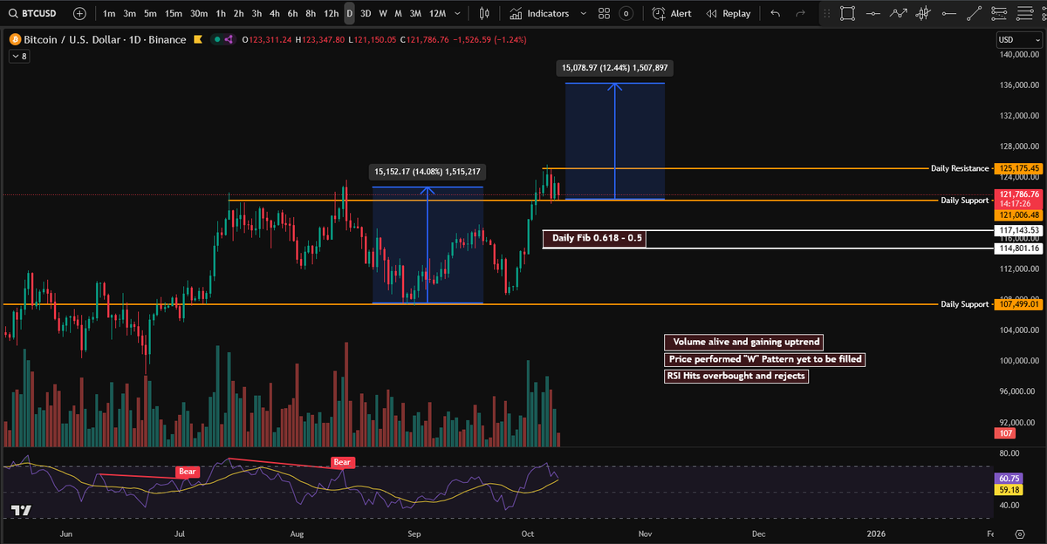Image resolution: width=1047 pixels, height=544 pixels.
Task: Click the 15,152.17 (14.08%) measurement label
Action: [428, 172]
